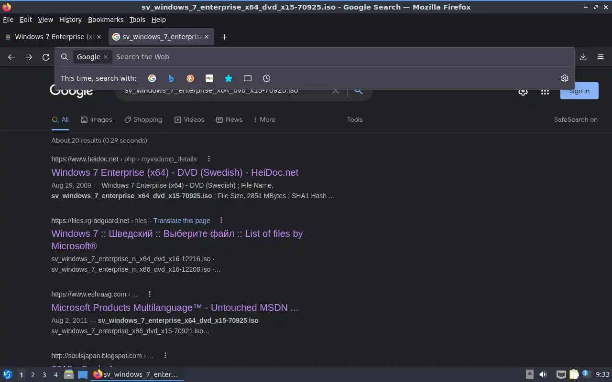
Task: Click Translate this page for rg-adguard result
Action: click(x=182, y=221)
